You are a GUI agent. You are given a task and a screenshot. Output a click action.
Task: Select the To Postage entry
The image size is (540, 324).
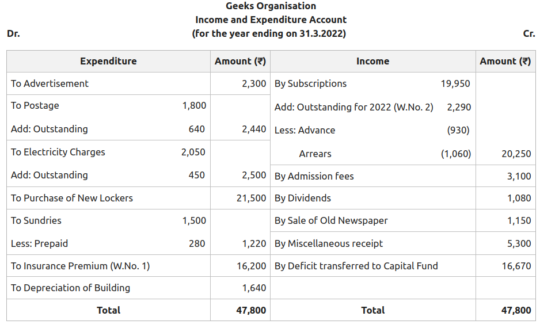tap(35, 105)
